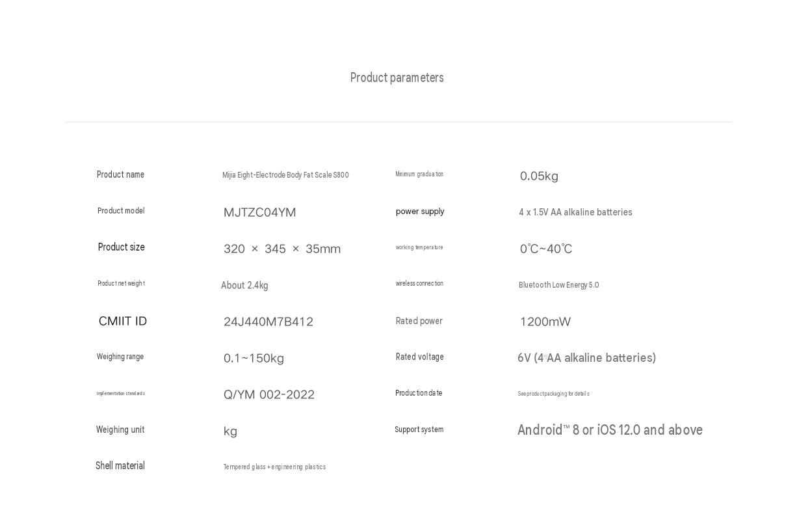Select the graduation value '0.05kg'
Image resolution: width=797 pixels, height=520 pixels.
(x=539, y=176)
